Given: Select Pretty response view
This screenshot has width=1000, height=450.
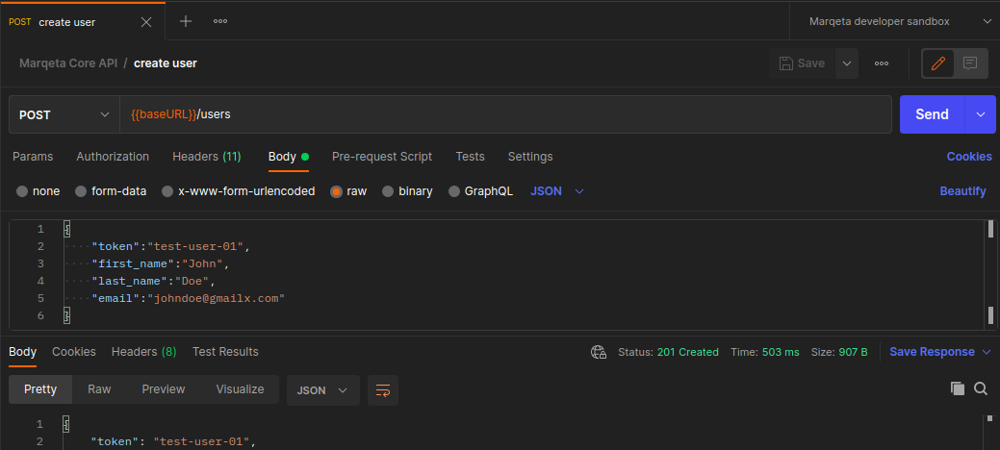Looking at the screenshot, I should coord(40,389).
